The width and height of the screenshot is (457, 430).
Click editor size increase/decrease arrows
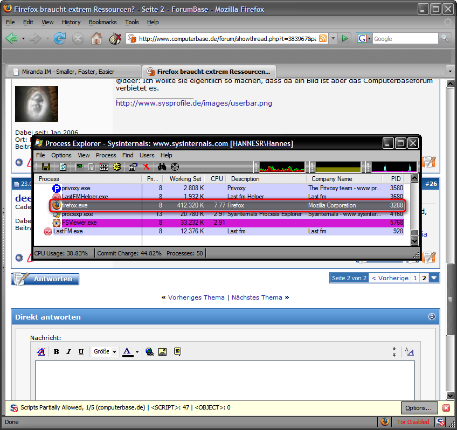[394, 352]
